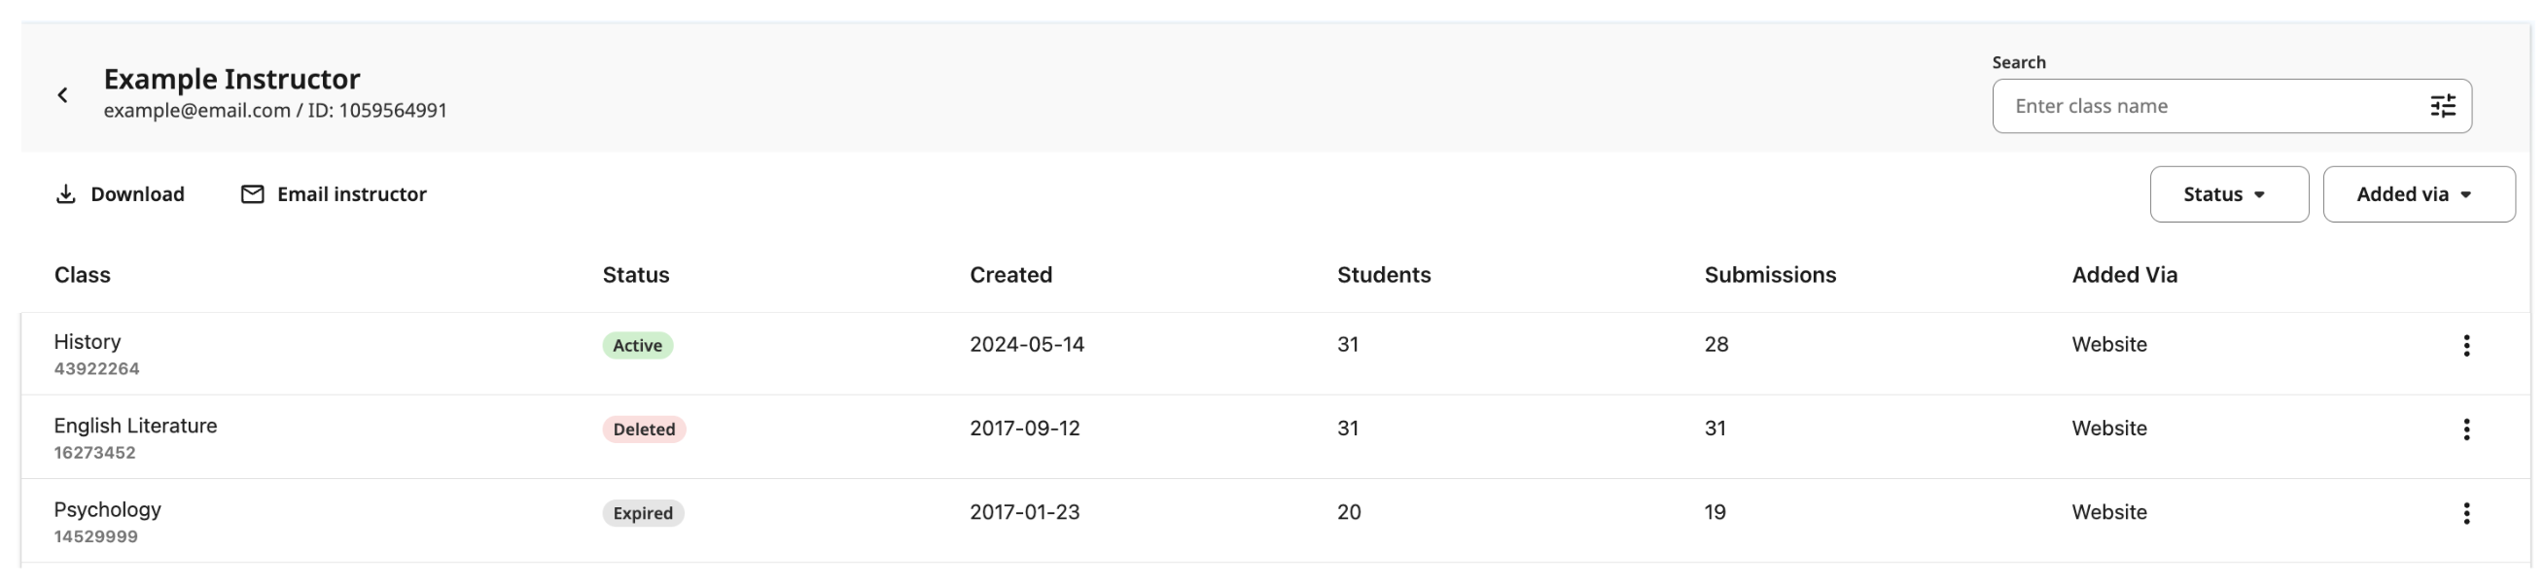
Task: Sort by the Students column header
Action: click(1384, 275)
